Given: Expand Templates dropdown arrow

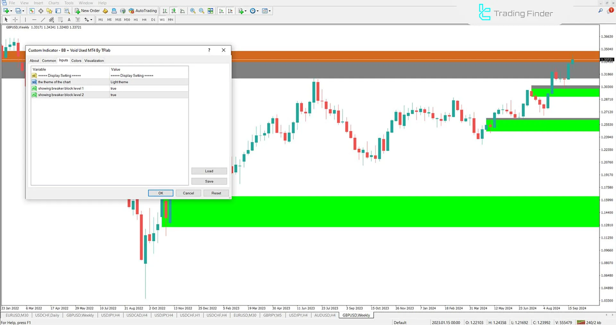Looking at the screenshot, I should point(270,11).
